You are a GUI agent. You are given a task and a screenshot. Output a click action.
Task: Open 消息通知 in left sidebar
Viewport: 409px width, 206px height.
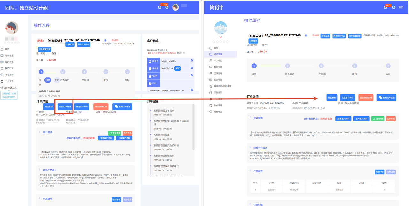7,75
